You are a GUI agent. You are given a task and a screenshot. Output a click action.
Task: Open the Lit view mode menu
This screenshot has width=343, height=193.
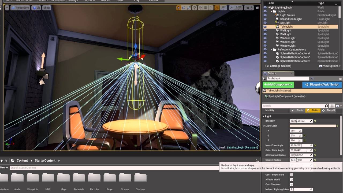pos(36,8)
